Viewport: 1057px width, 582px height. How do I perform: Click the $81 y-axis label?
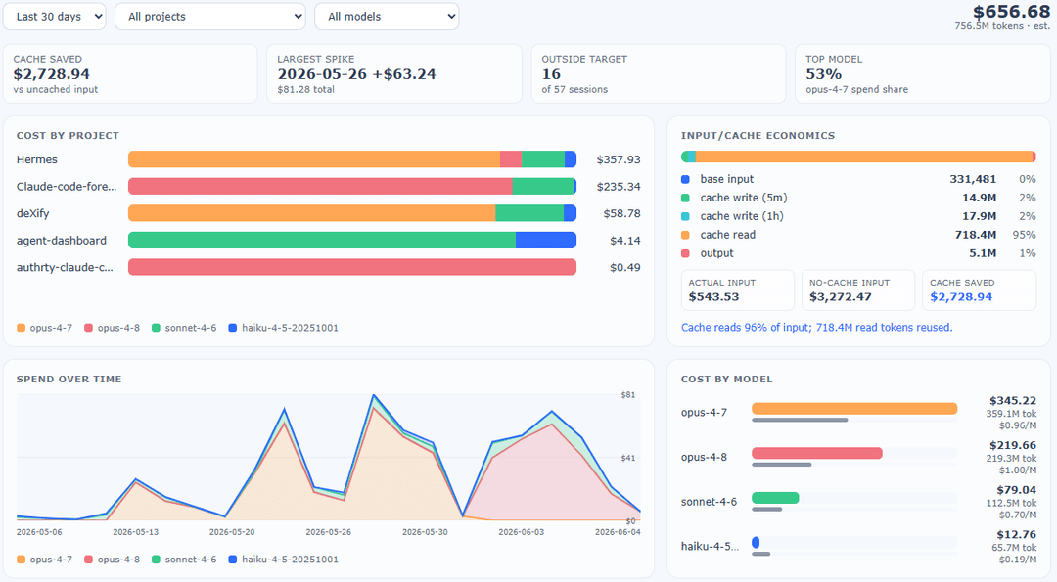point(627,395)
